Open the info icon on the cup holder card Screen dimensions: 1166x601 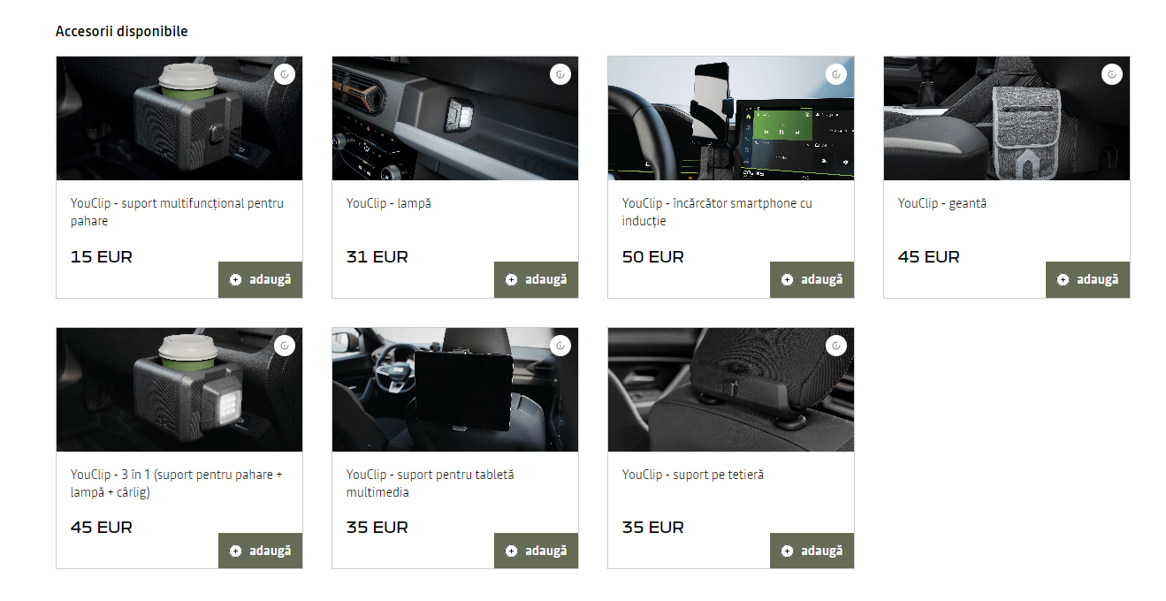coord(284,75)
